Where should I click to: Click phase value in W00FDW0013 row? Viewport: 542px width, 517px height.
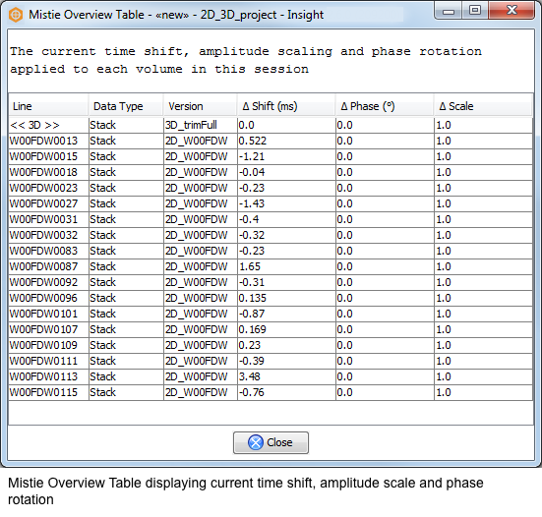(385, 141)
